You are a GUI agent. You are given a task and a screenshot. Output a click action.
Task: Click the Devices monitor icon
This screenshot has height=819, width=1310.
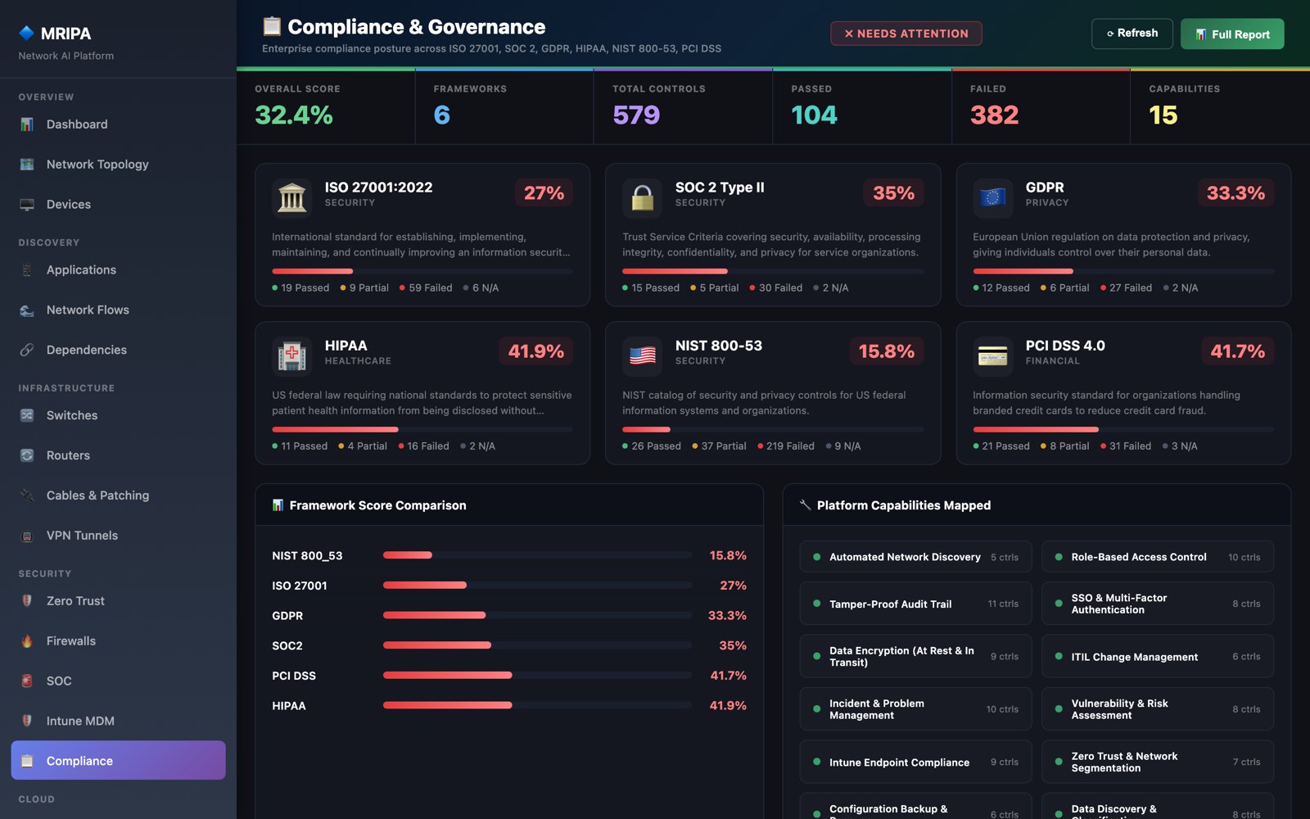[x=27, y=205]
